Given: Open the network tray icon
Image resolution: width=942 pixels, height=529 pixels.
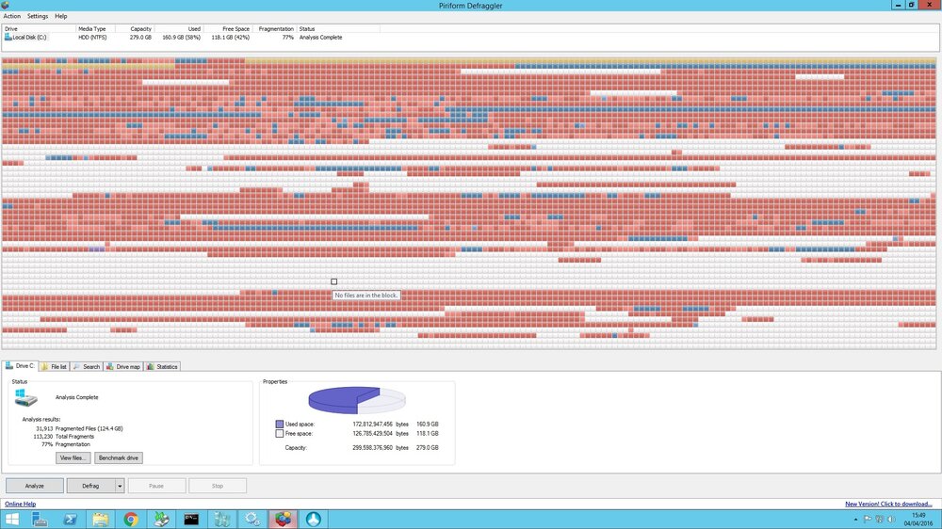Looking at the screenshot, I should [879, 520].
